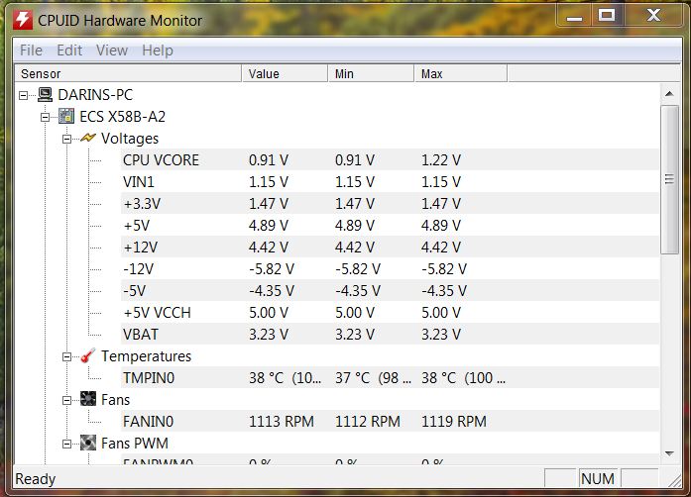The image size is (691, 497).
Task: Click the Voltages lightning icon
Action: click(x=87, y=138)
